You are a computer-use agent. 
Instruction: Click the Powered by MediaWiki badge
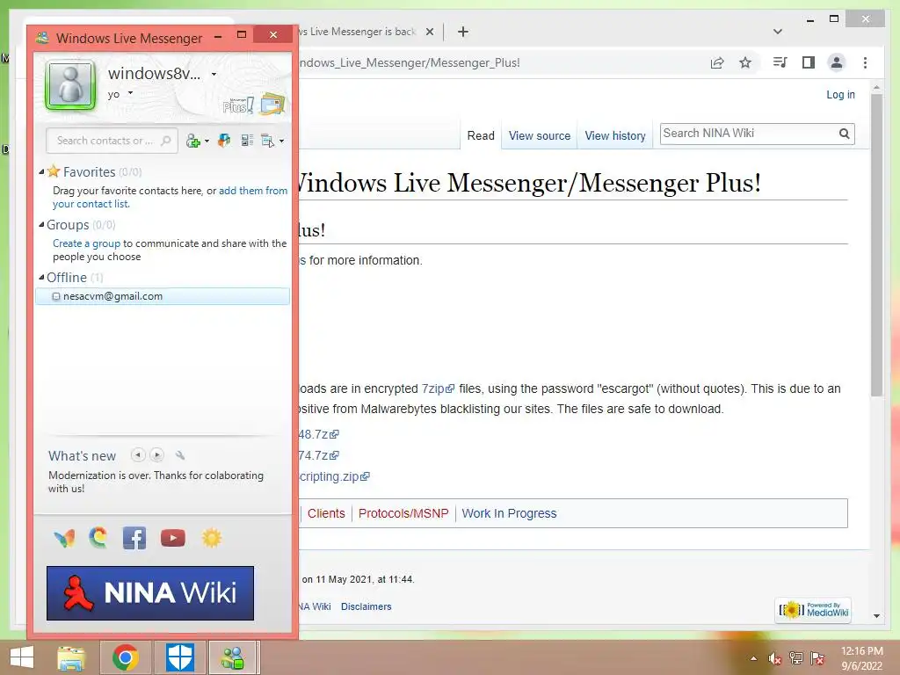813,610
